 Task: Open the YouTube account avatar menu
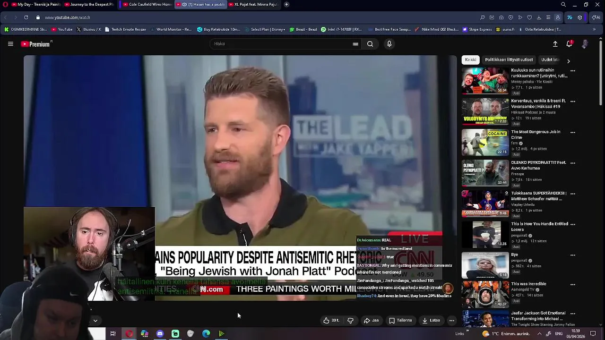click(585, 44)
